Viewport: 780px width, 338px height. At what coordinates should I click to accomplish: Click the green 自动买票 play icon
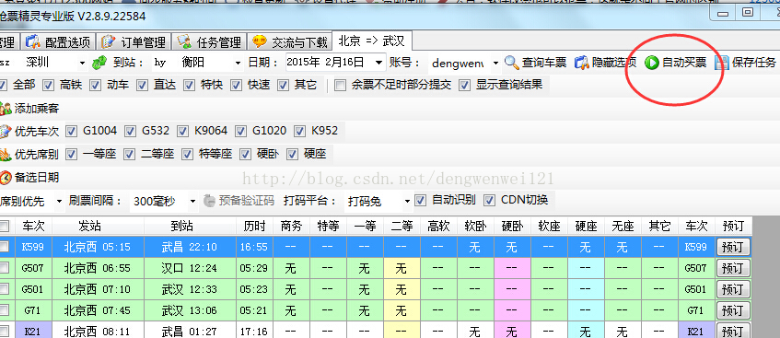click(652, 63)
